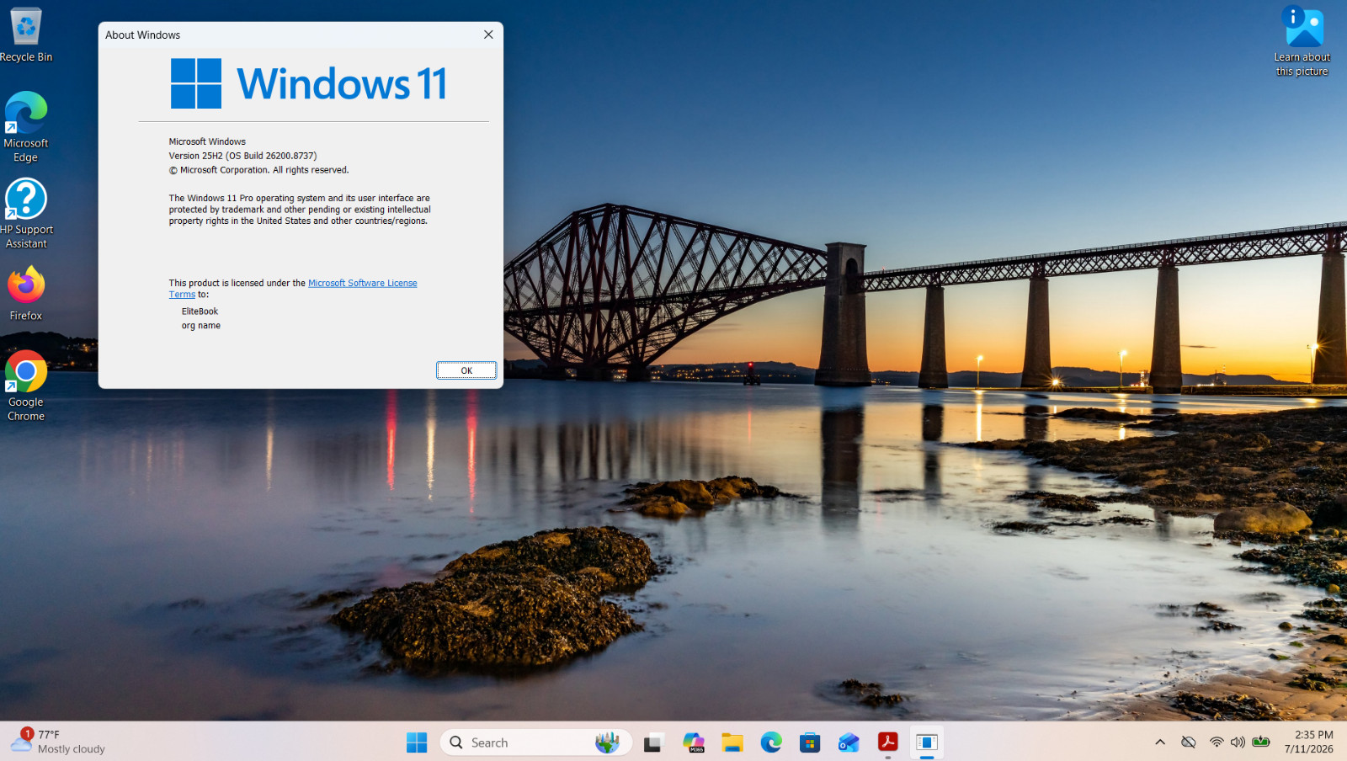Click the Windows 11 logo banner
This screenshot has height=761, width=1347.
click(x=309, y=83)
